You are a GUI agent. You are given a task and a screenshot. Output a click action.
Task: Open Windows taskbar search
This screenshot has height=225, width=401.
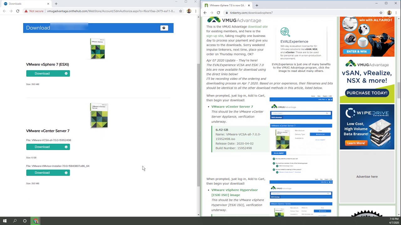[15, 221]
